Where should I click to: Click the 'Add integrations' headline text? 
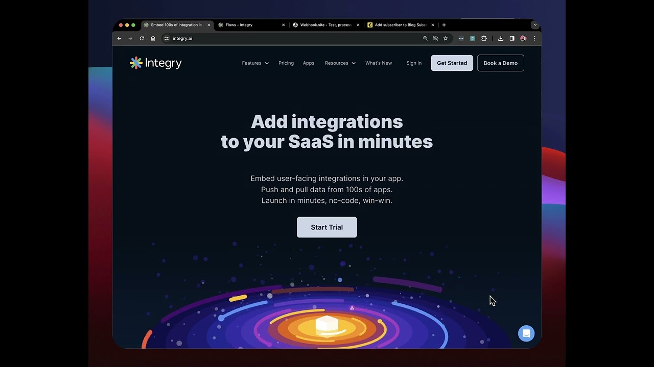click(327, 122)
